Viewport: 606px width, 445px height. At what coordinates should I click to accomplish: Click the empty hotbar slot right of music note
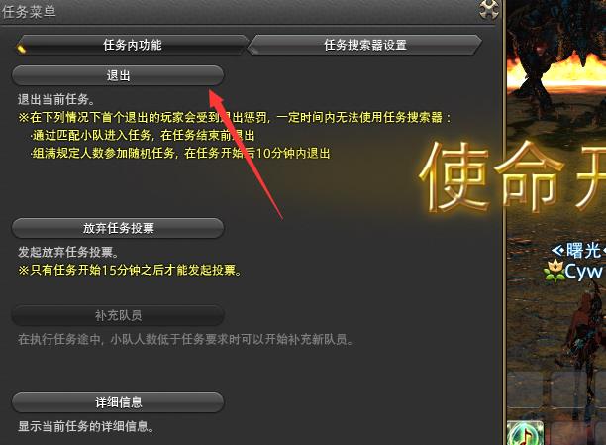click(568, 433)
